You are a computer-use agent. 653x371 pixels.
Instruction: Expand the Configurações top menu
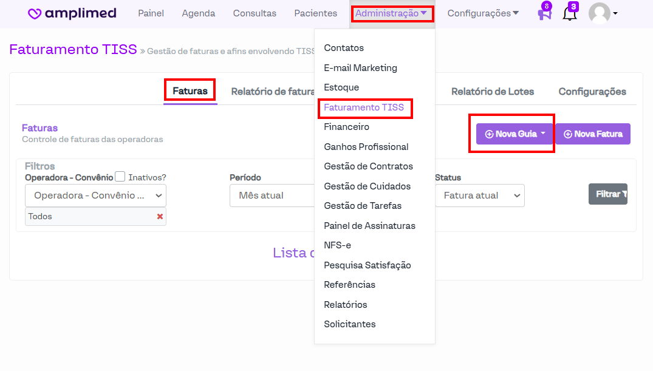483,13
